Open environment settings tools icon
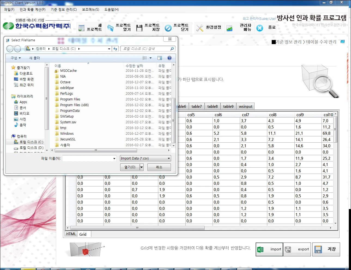This screenshot has width=351, height=270. click(200, 28)
